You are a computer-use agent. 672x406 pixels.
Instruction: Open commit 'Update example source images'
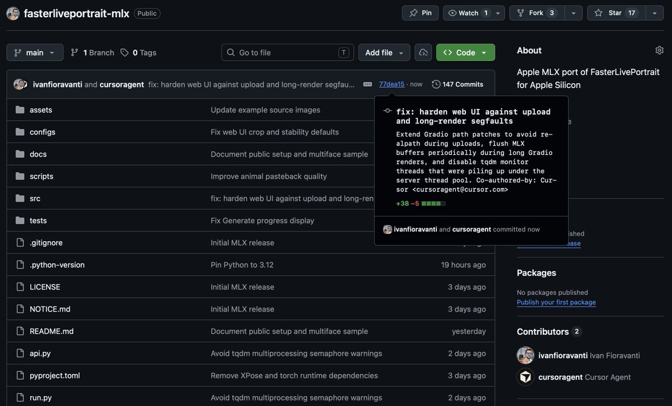pos(265,110)
